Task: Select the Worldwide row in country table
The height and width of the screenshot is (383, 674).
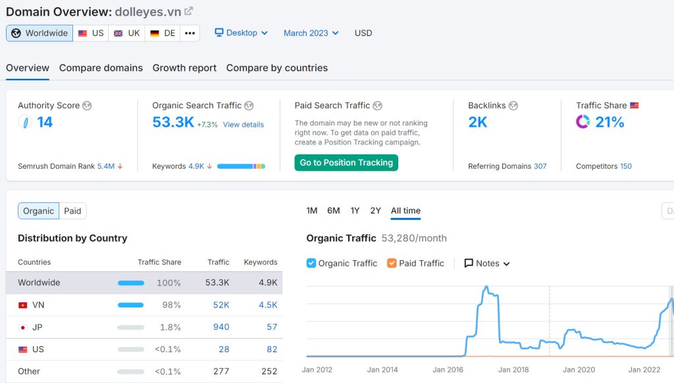Action: [x=144, y=282]
